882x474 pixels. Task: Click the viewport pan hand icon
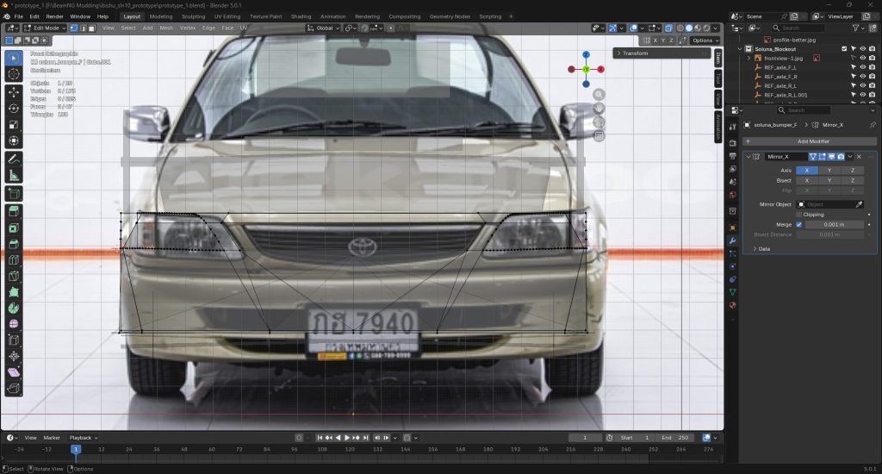[599, 108]
